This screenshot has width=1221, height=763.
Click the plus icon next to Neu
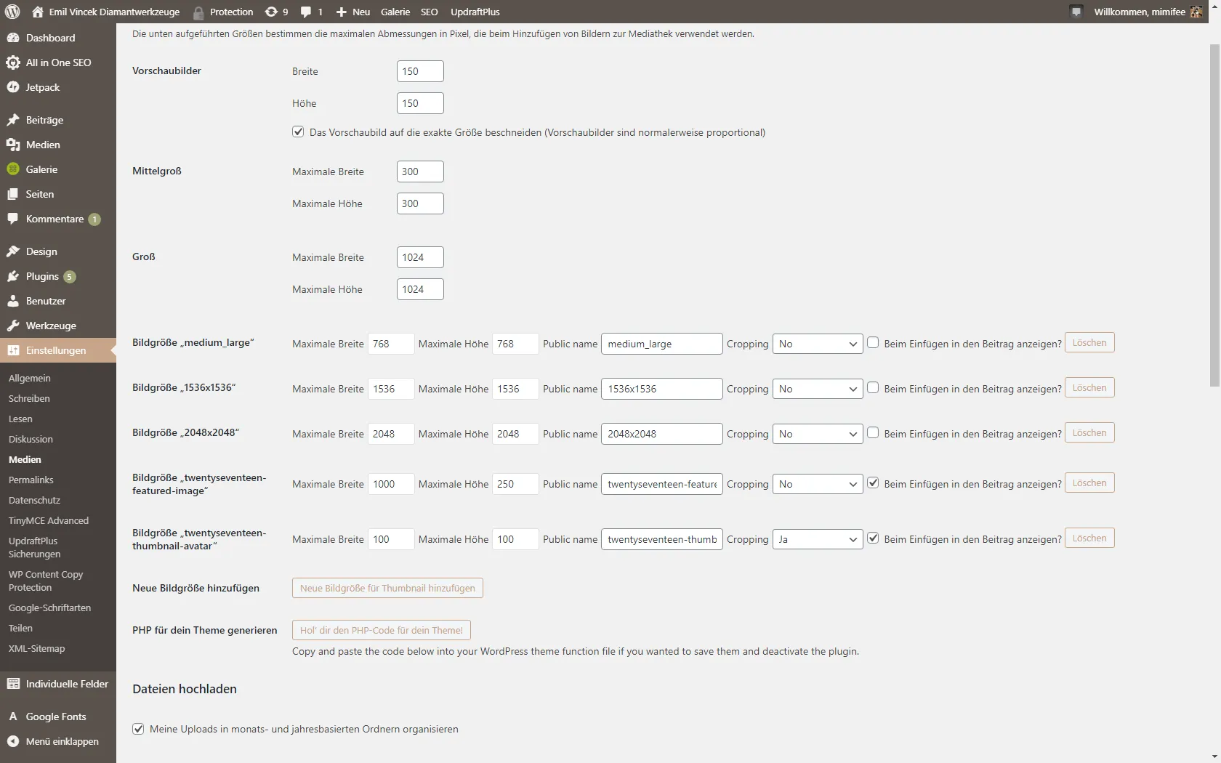pos(341,12)
